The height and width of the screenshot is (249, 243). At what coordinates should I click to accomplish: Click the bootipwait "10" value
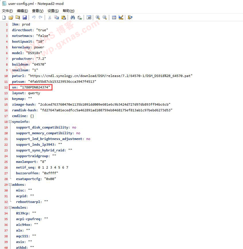(40, 41)
